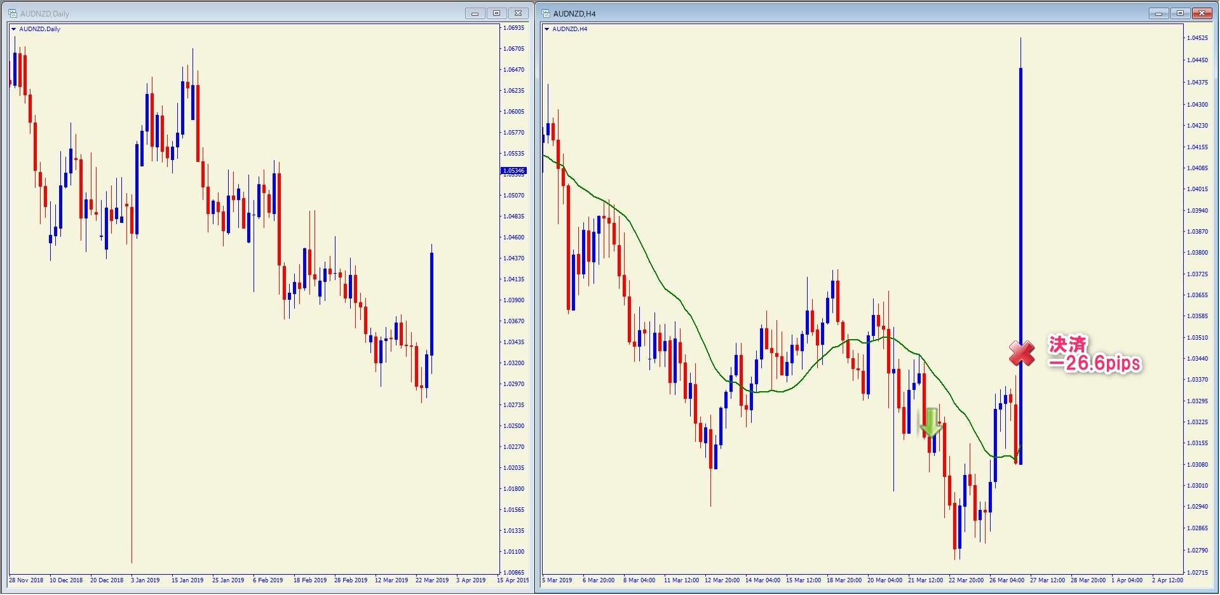This screenshot has height=595, width=1220.
Task: Click time label 5 Mar 2019 on the H4 chart
Action: 557,580
